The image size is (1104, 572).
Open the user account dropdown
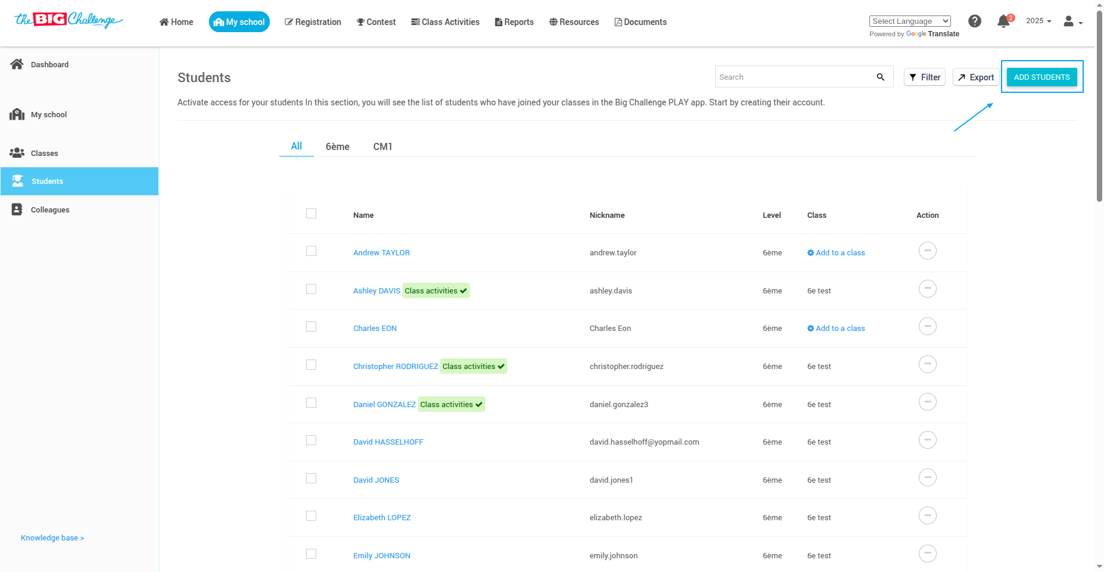(1072, 22)
